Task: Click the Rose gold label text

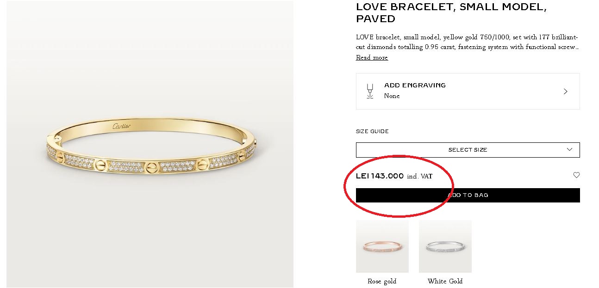Action: pyautogui.click(x=382, y=281)
